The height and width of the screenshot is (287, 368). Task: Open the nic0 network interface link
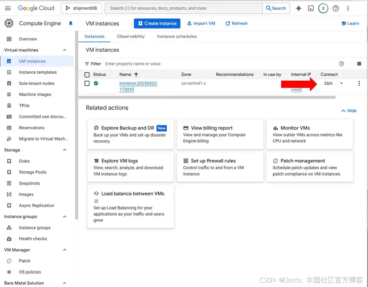click(x=296, y=90)
